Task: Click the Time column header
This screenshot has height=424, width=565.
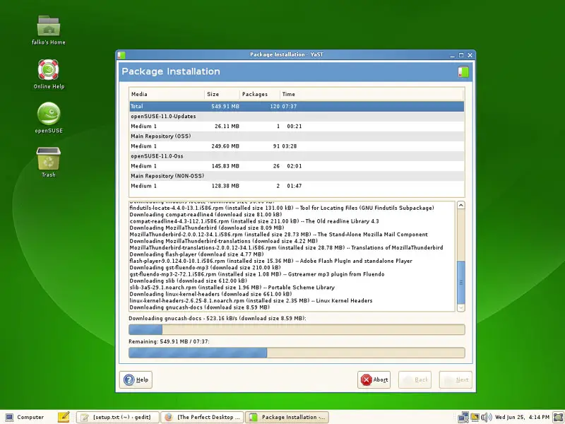Action: pos(372,94)
